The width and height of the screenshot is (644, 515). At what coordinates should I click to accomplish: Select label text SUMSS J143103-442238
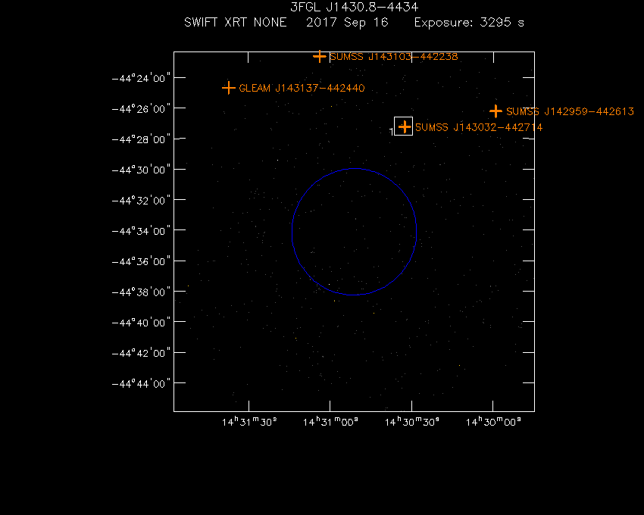[x=394, y=57]
